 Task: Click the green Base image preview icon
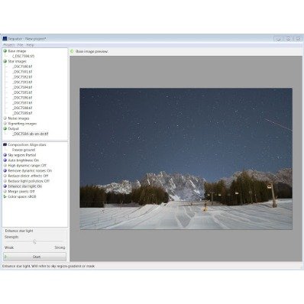(x=72, y=51)
